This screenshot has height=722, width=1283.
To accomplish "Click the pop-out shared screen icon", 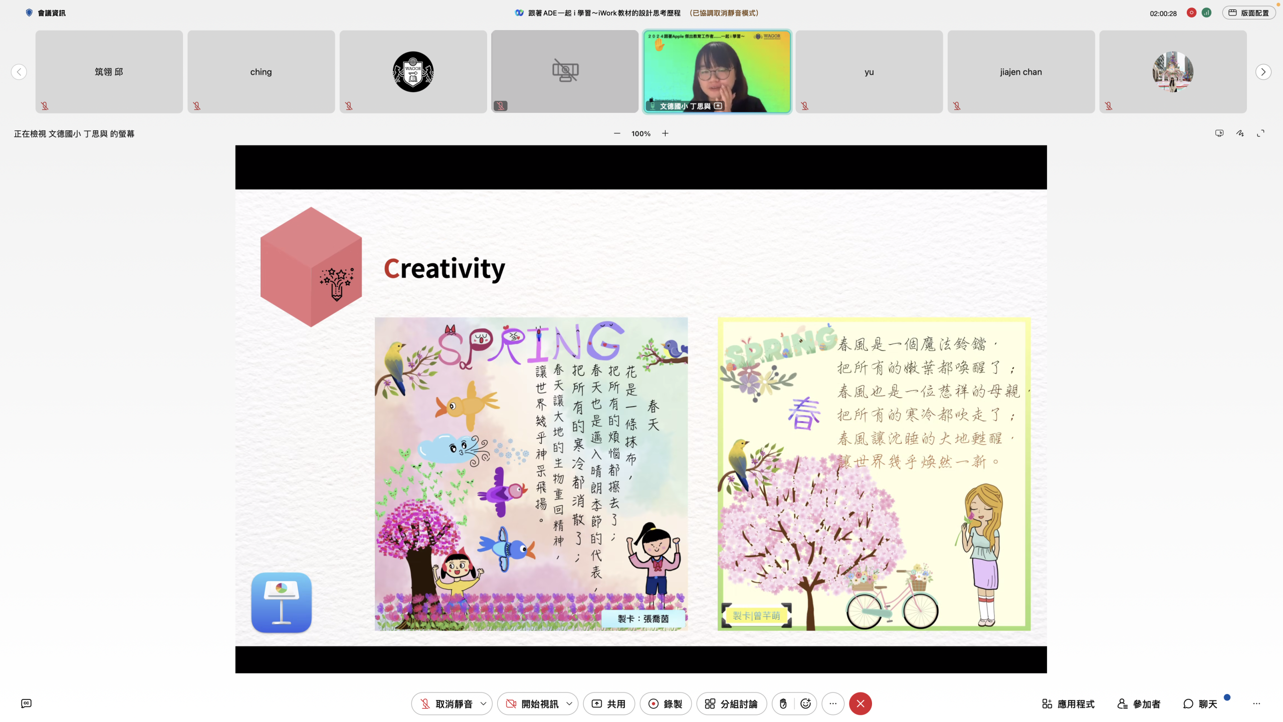I will [1219, 133].
